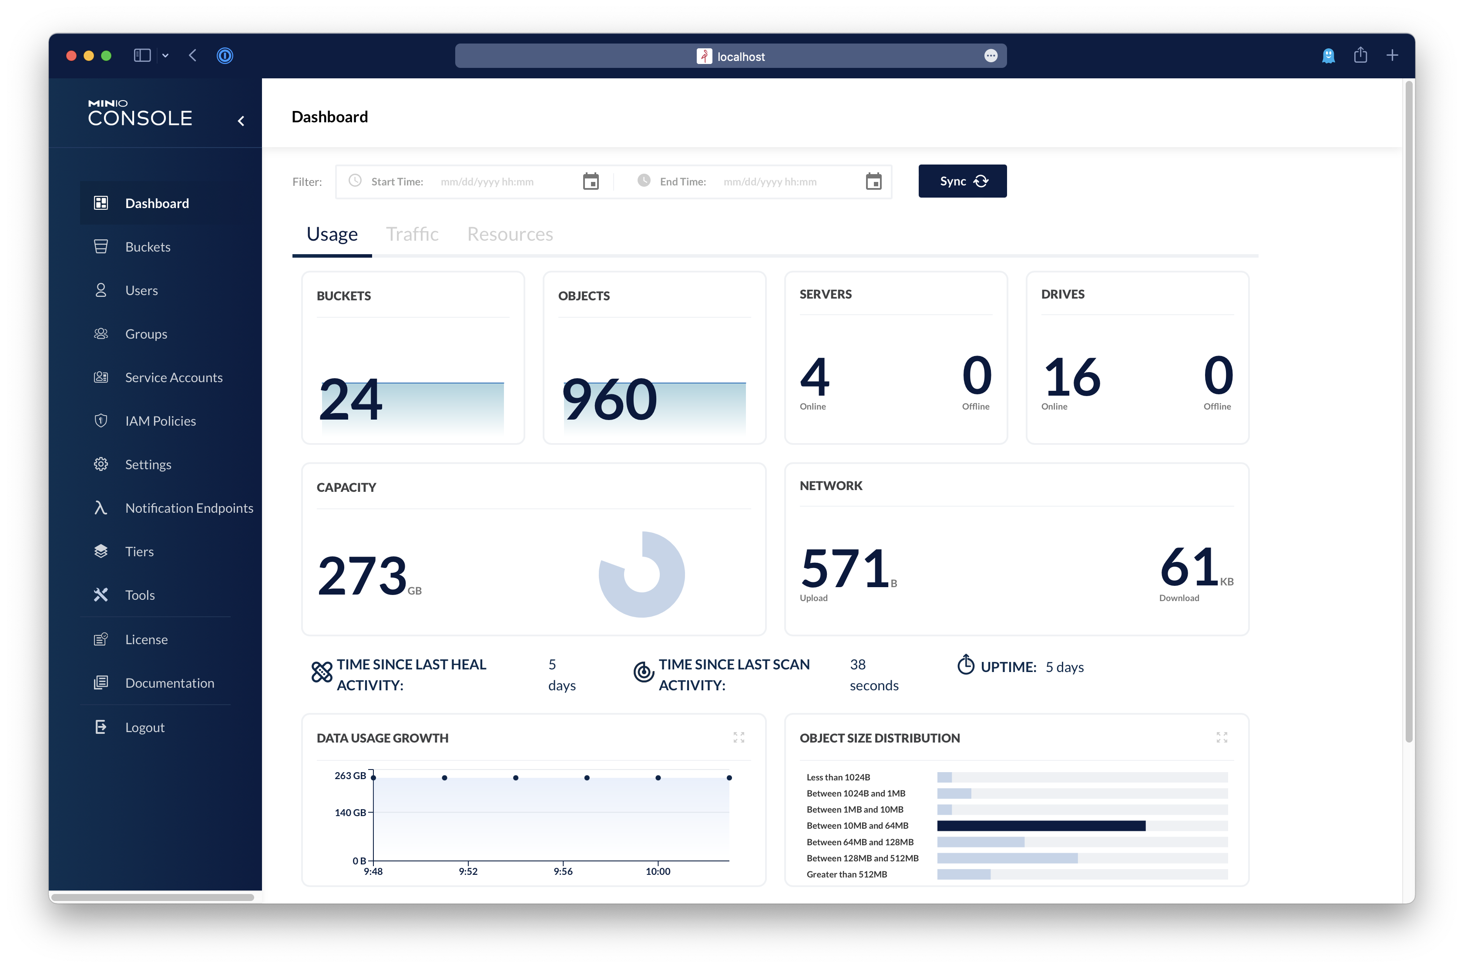The width and height of the screenshot is (1464, 968).
Task: Expand the Data Usage Growth chart fullscreen
Action: (x=739, y=737)
